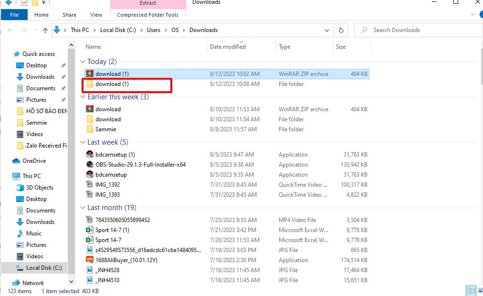This screenshot has width=483, height=296.
Task: Click the bdcamsetup (1) application icon
Action: click(x=89, y=155)
